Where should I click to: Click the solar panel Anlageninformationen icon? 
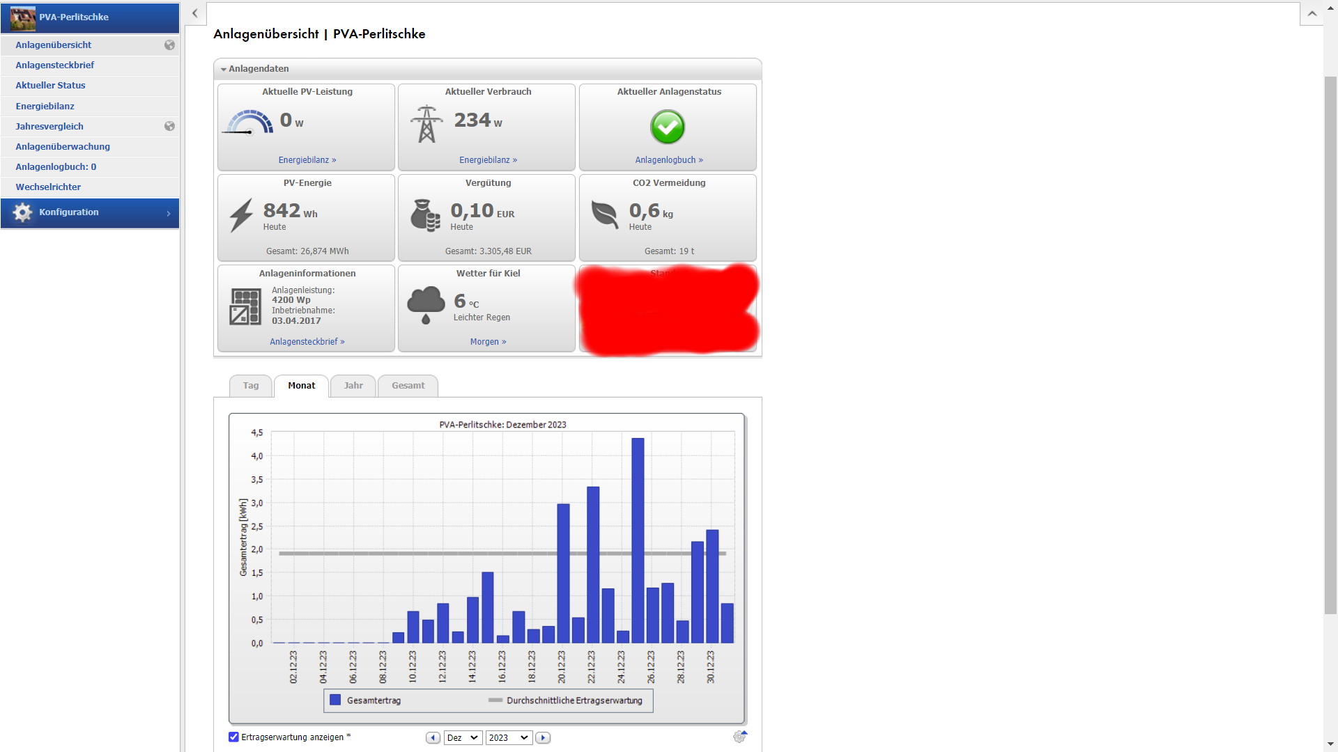coord(245,306)
